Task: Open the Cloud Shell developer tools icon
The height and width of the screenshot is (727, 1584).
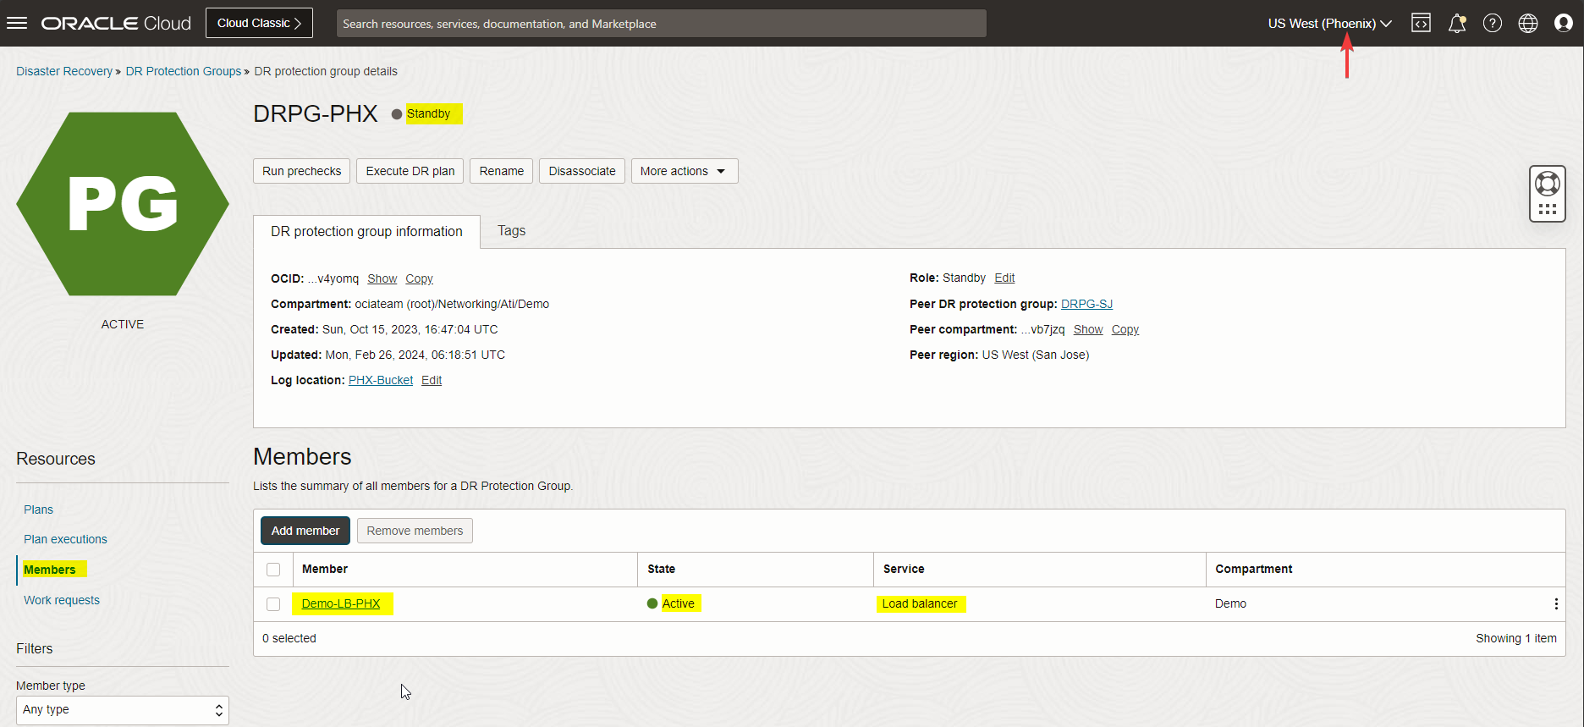Action: 1421,23
